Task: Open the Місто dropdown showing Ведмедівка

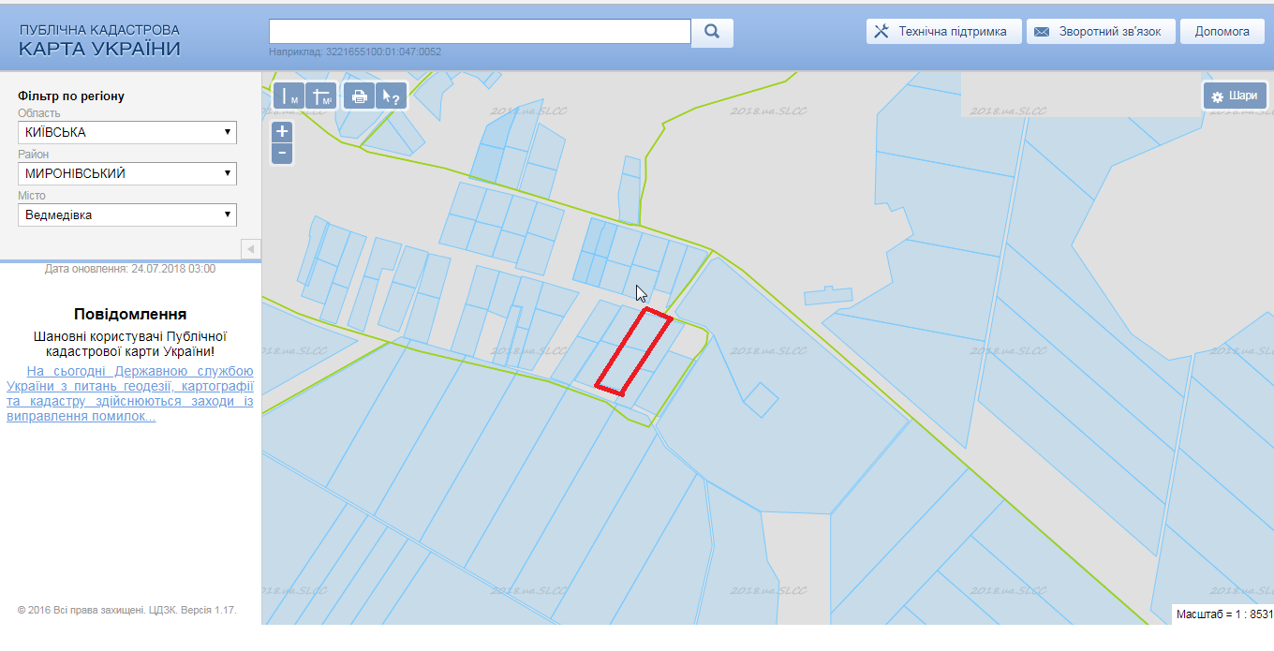Action: [127, 215]
